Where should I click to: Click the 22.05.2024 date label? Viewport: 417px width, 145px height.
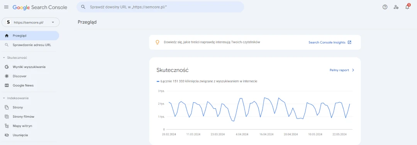pos(339,134)
